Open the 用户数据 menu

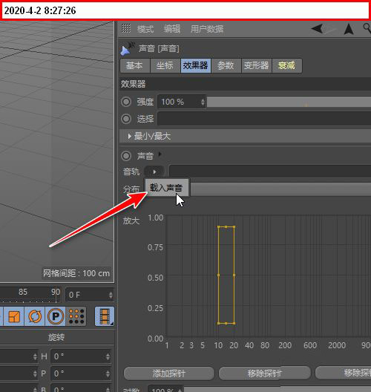(207, 29)
